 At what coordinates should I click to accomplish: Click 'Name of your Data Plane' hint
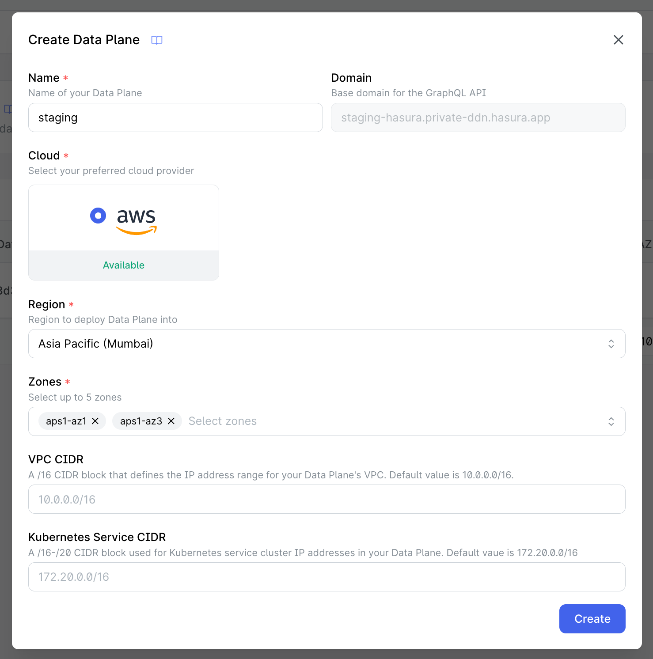tap(85, 93)
